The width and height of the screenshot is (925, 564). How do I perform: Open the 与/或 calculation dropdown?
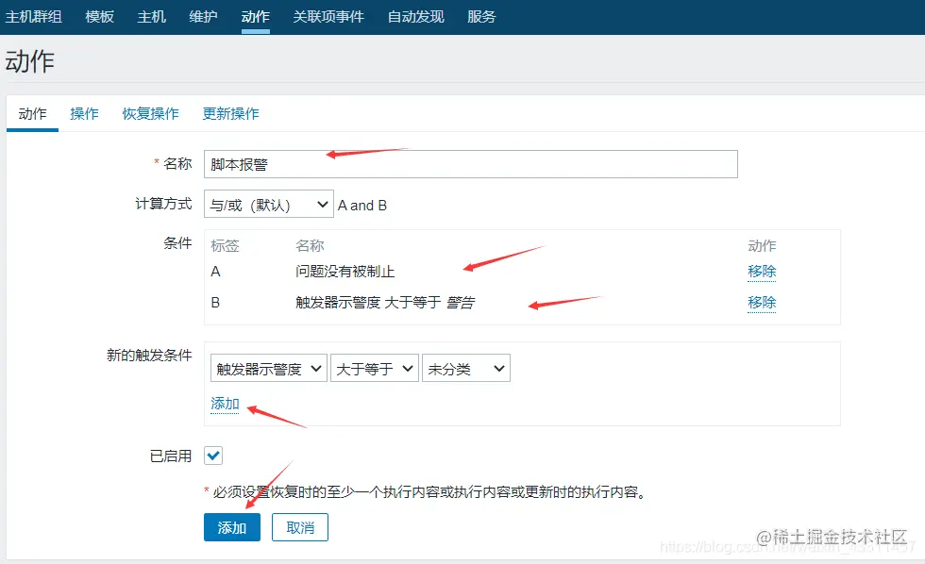(268, 205)
